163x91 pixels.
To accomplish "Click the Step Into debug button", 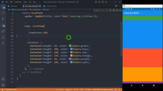I will 104,10.
